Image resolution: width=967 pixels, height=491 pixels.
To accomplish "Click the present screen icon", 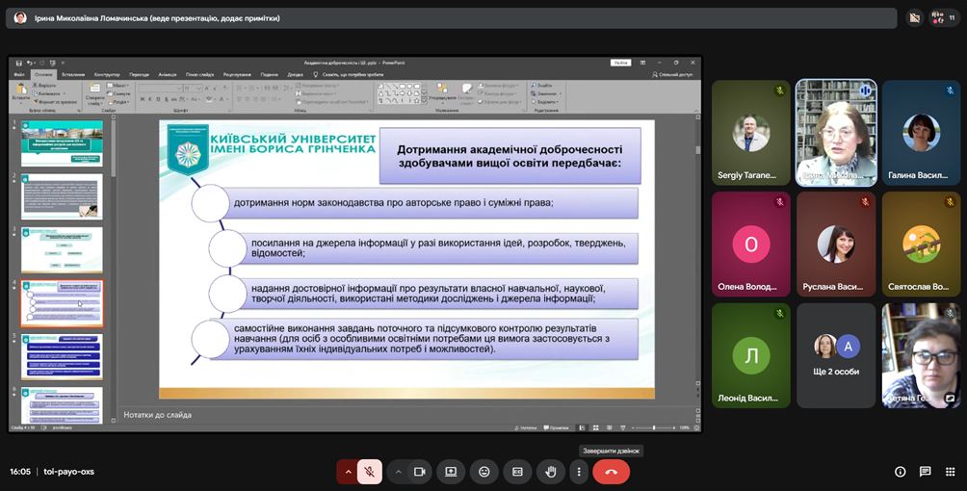I will point(451,472).
